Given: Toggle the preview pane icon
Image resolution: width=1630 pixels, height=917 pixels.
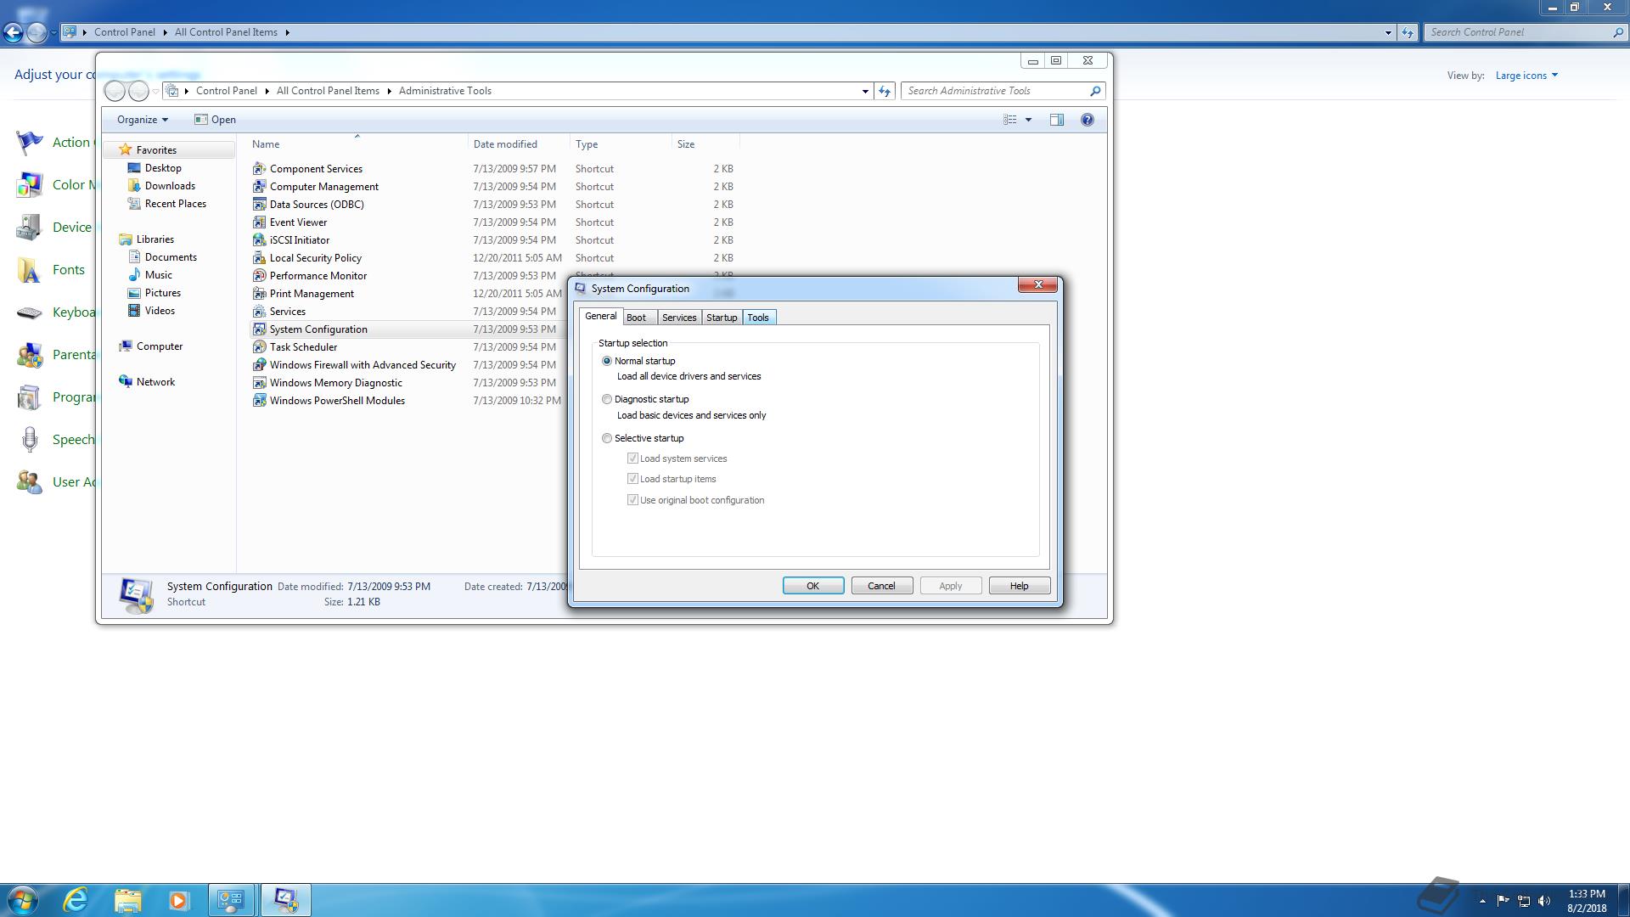Looking at the screenshot, I should click(x=1056, y=120).
